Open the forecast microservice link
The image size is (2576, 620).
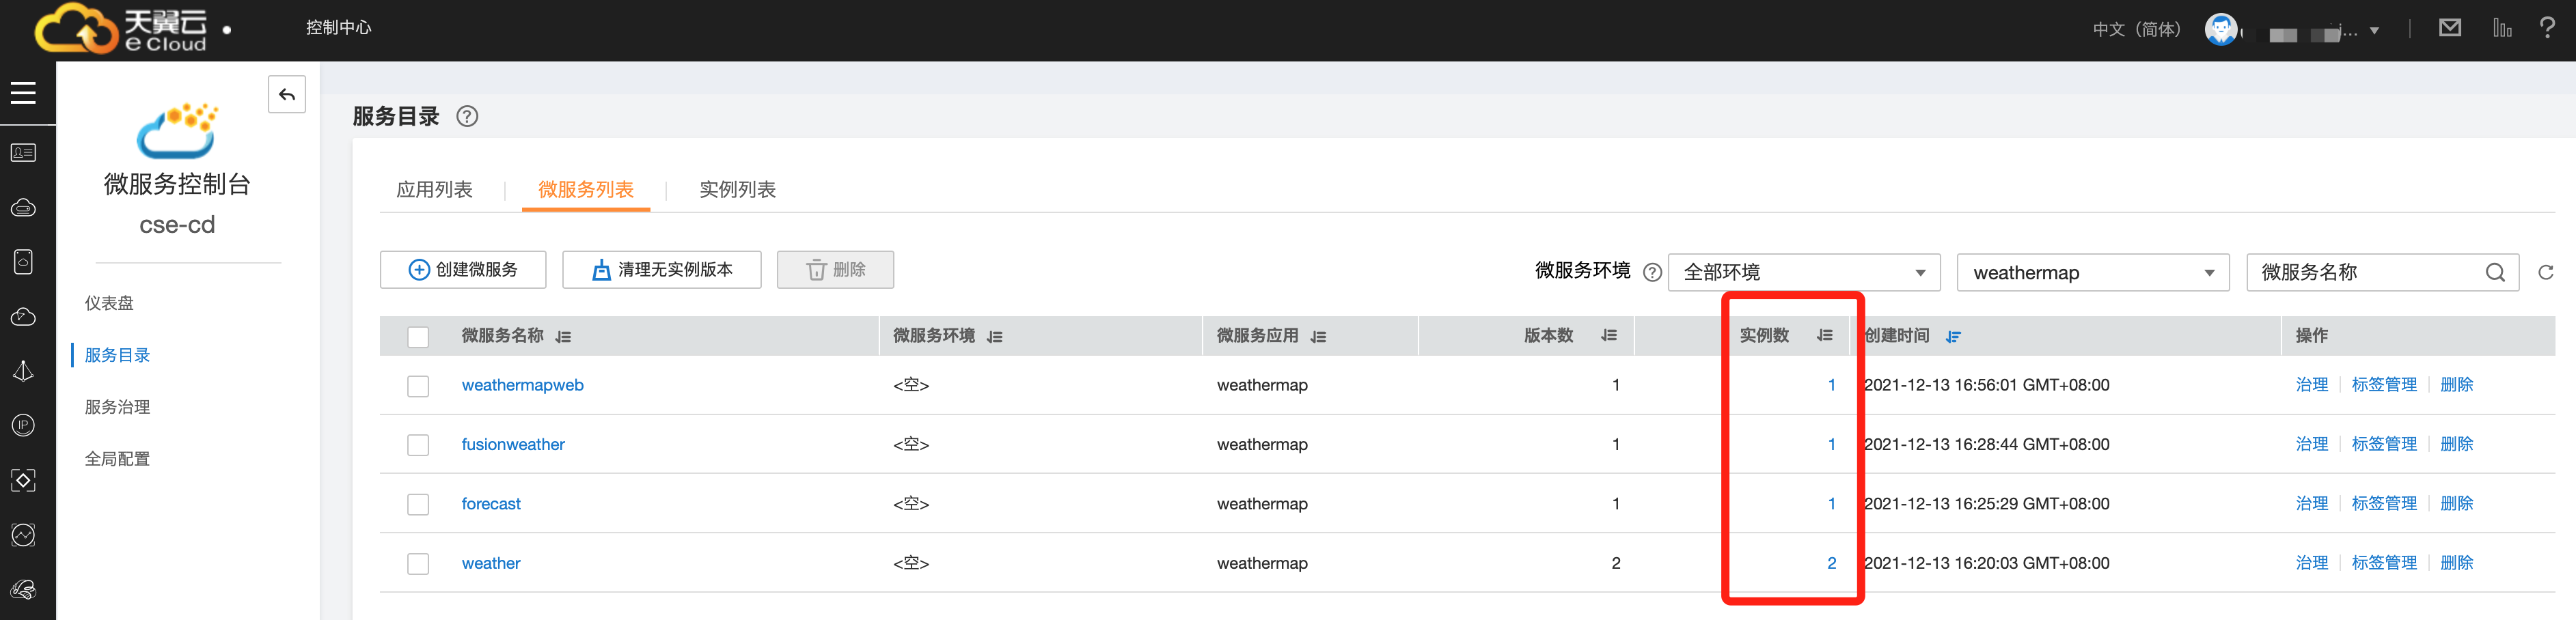pos(491,504)
